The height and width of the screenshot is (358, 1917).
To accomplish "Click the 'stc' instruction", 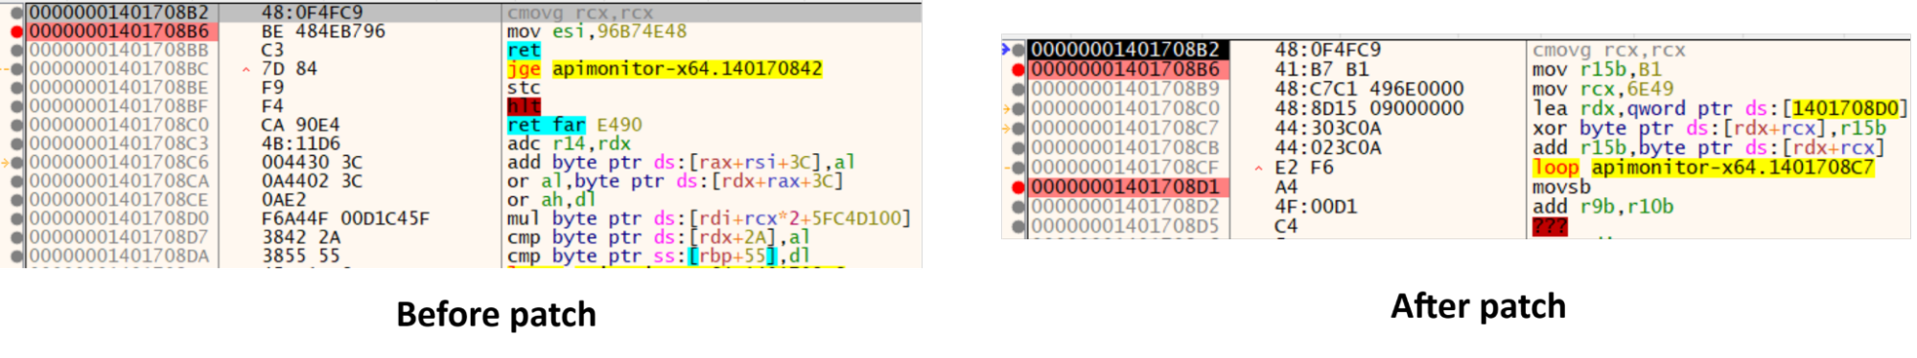I will pyautogui.click(x=524, y=87).
